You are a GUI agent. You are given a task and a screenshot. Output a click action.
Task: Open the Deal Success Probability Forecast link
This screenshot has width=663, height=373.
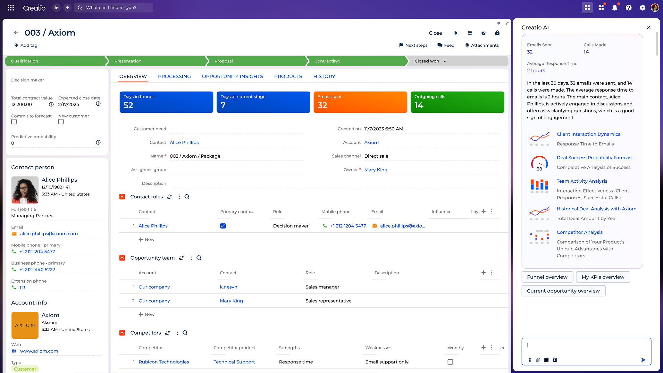pyautogui.click(x=595, y=158)
